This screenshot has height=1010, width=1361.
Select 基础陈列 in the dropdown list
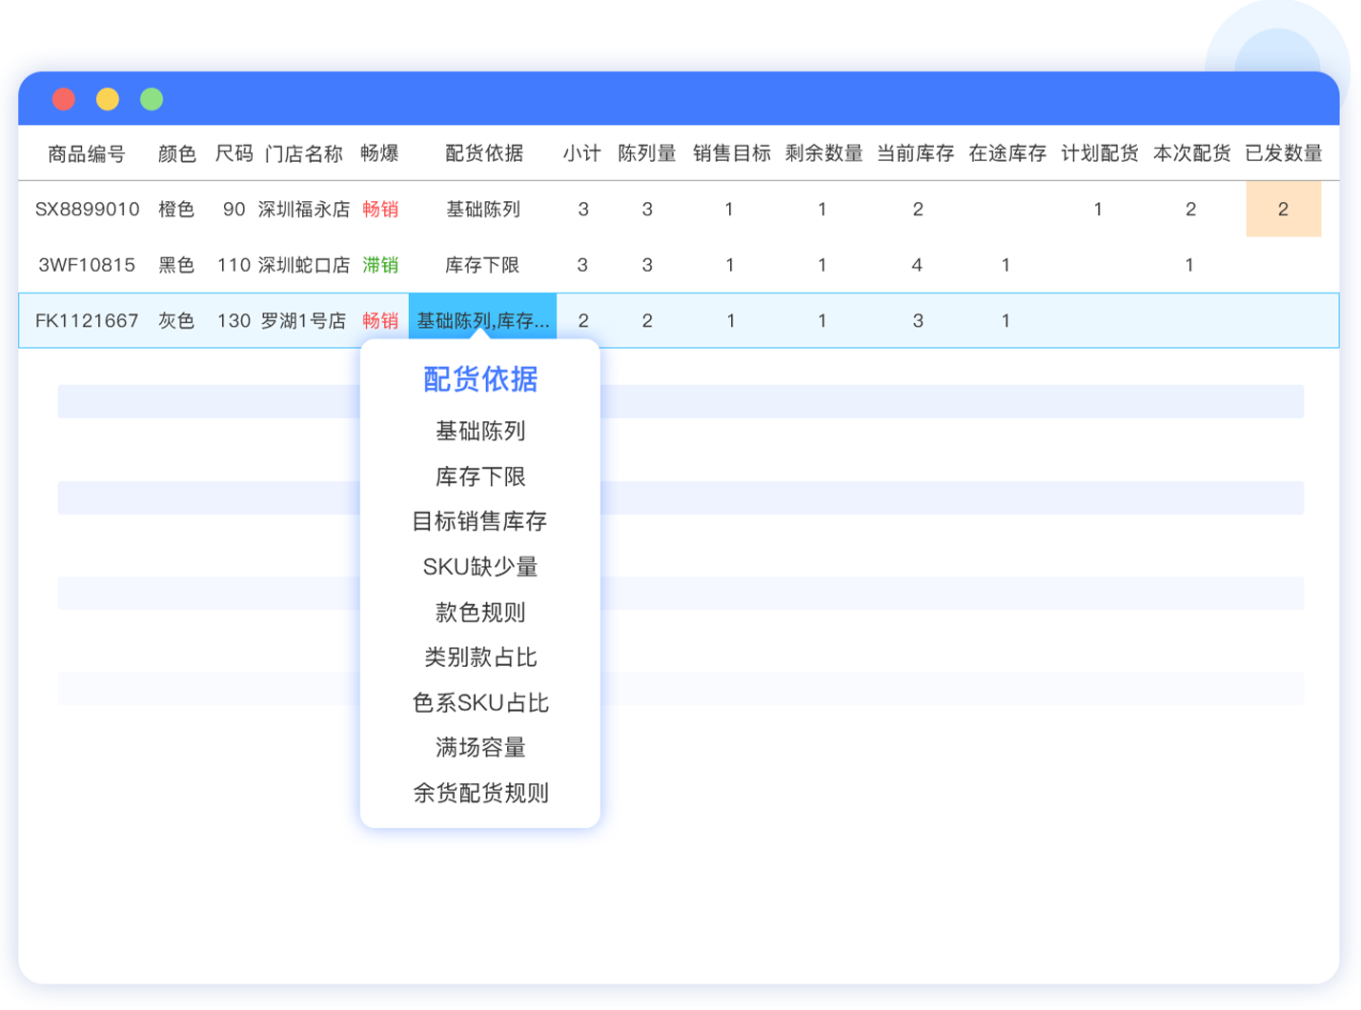[x=480, y=432]
